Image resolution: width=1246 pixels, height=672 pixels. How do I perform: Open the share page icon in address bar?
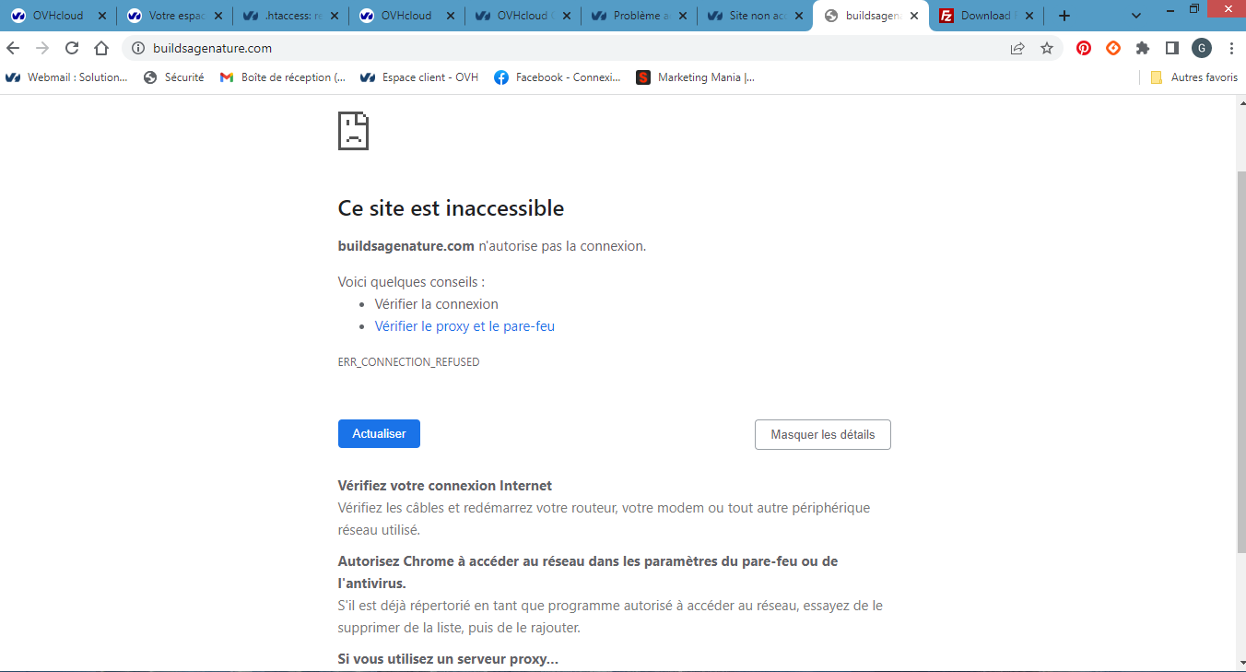[x=1017, y=48]
